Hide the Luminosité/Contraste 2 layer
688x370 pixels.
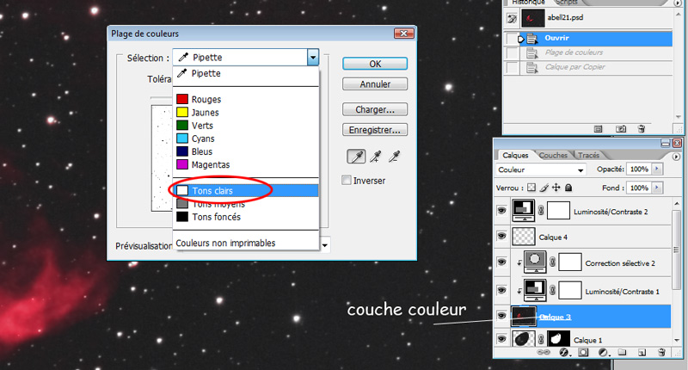point(501,211)
